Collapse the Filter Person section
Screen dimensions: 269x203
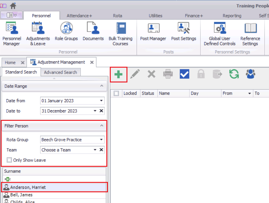pos(101,126)
